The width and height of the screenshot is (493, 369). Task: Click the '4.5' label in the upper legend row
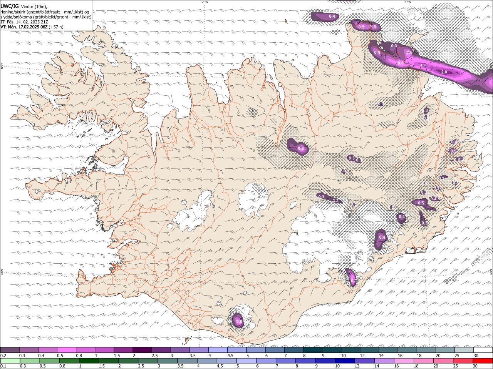point(231,356)
